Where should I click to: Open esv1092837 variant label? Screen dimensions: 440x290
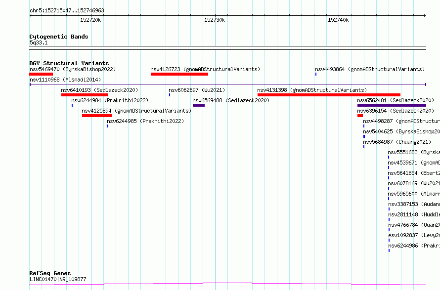(x=414, y=235)
